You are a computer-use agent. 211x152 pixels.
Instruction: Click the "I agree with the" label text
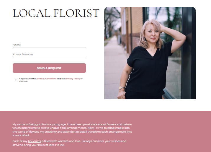(27, 79)
